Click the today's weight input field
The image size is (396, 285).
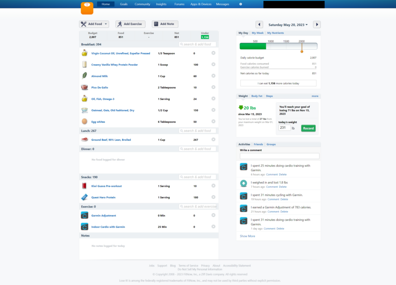point(284,128)
